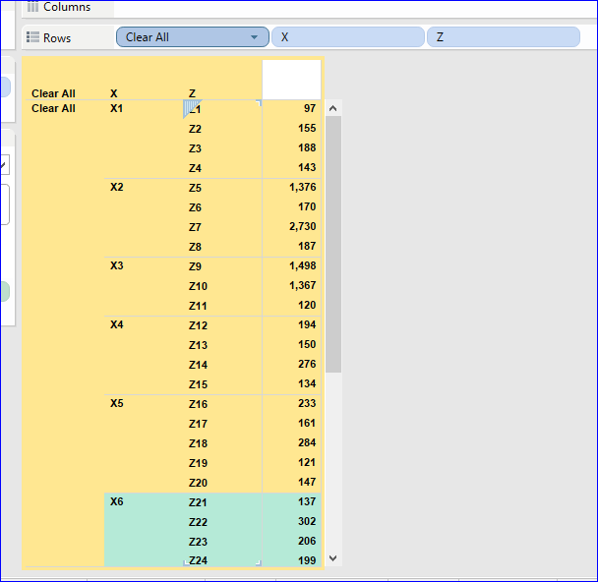
Task: Select the value 199 cell
Action: click(307, 560)
